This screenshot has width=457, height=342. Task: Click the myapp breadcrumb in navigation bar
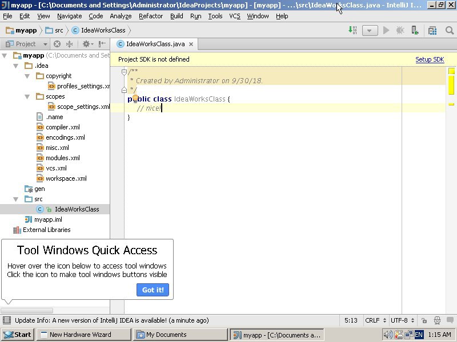21,30
